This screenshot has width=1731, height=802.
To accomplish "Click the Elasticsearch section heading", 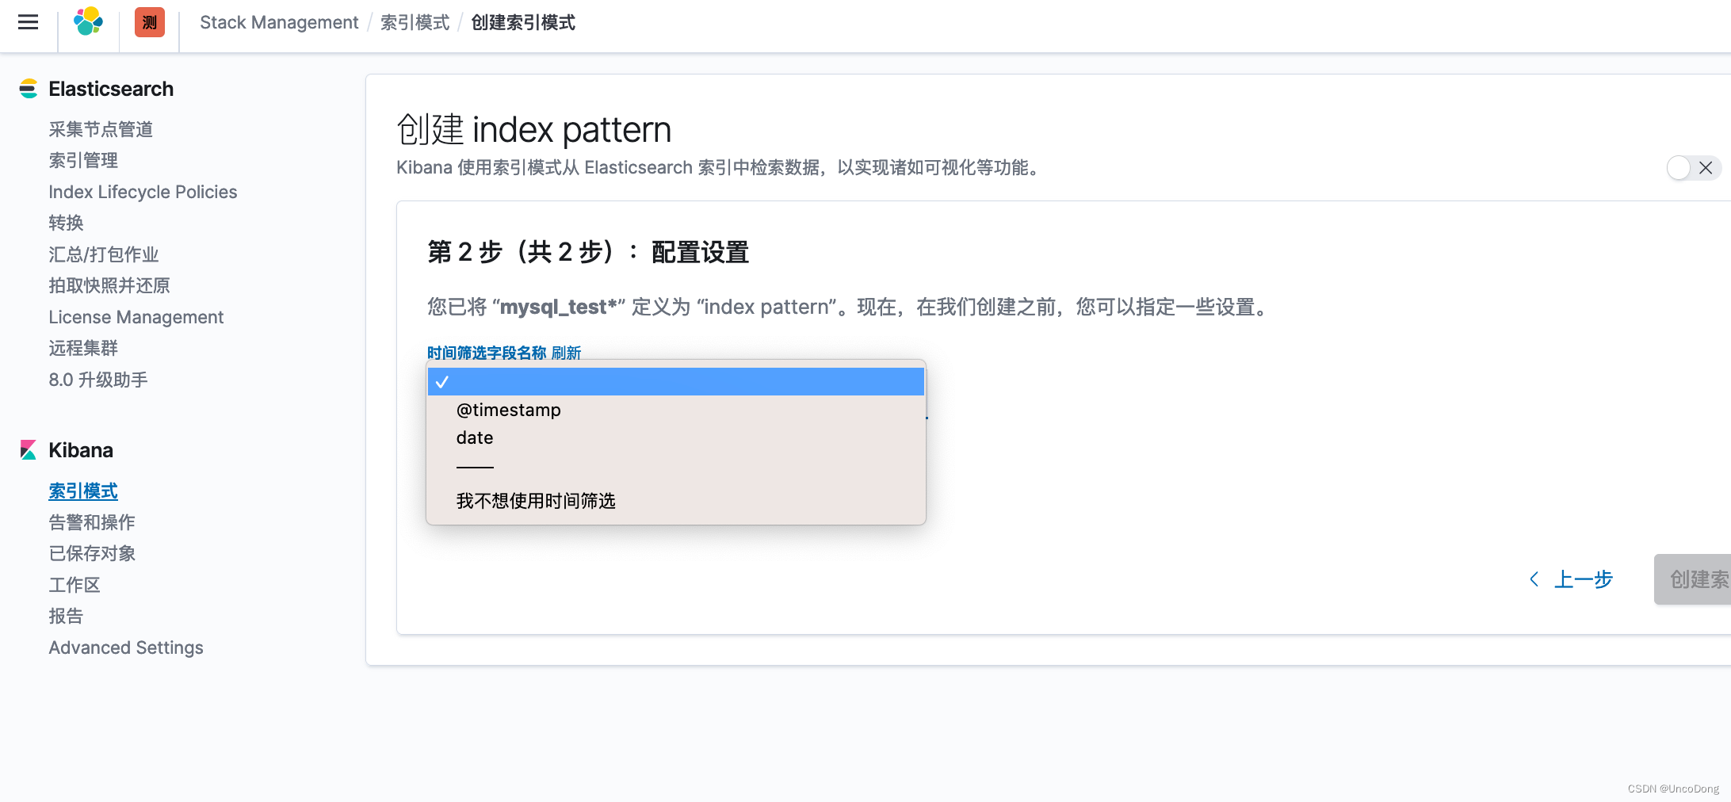I will (x=111, y=89).
